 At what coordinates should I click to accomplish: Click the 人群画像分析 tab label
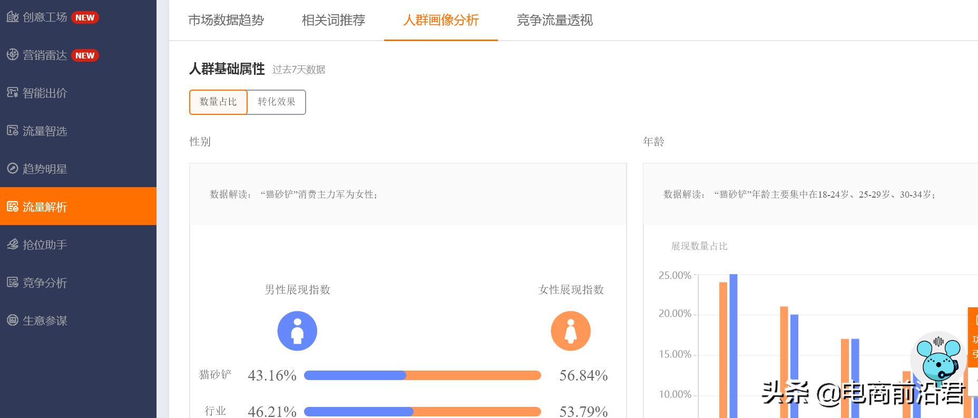(x=441, y=21)
